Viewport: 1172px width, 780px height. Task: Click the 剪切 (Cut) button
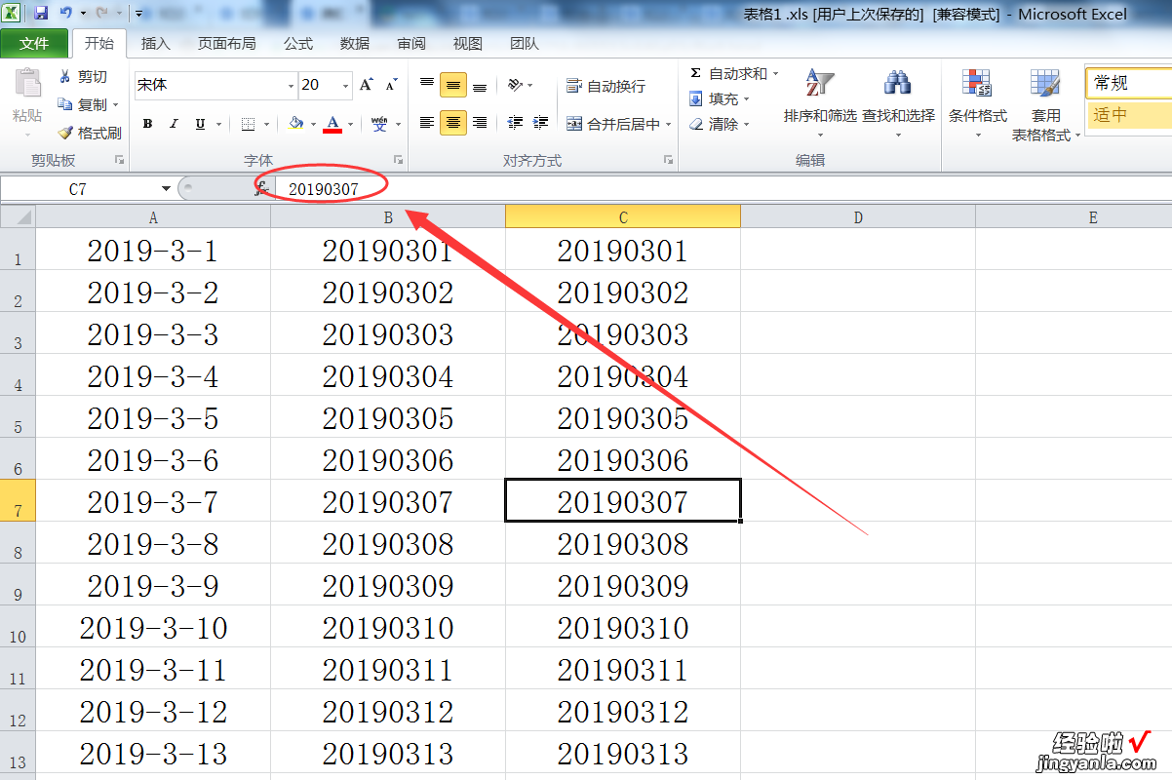click(83, 77)
